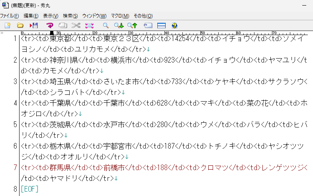Find next with green down arrow
Screen dimensions: 313x196
(119, 25)
